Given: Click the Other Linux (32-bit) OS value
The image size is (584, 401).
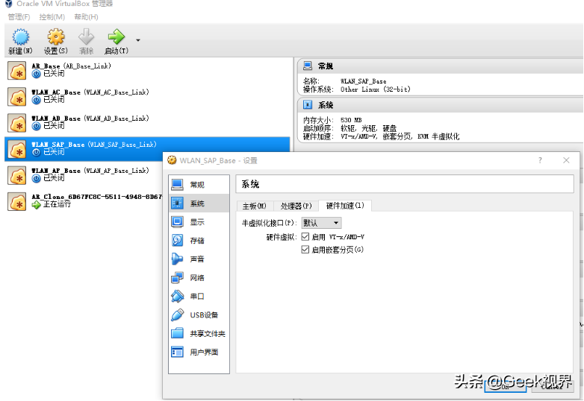Looking at the screenshot, I should pyautogui.click(x=376, y=89).
